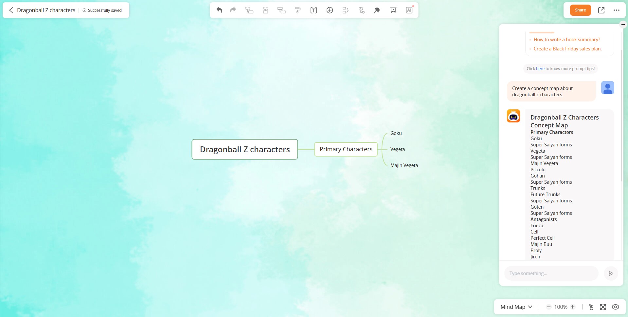Select the Majin Vegeta subtopic on the canvas
628x317 pixels.
[404, 165]
